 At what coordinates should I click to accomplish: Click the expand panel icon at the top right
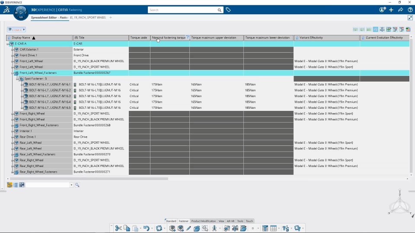pyautogui.click(x=410, y=18)
